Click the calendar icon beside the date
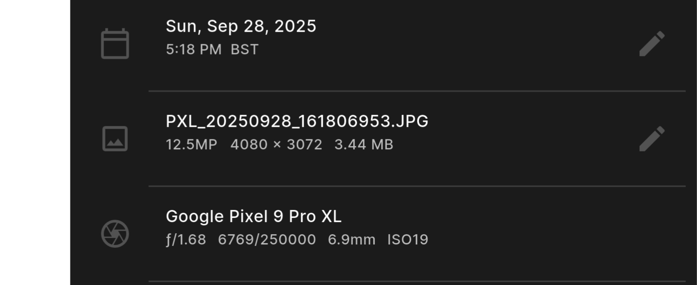 115,44
